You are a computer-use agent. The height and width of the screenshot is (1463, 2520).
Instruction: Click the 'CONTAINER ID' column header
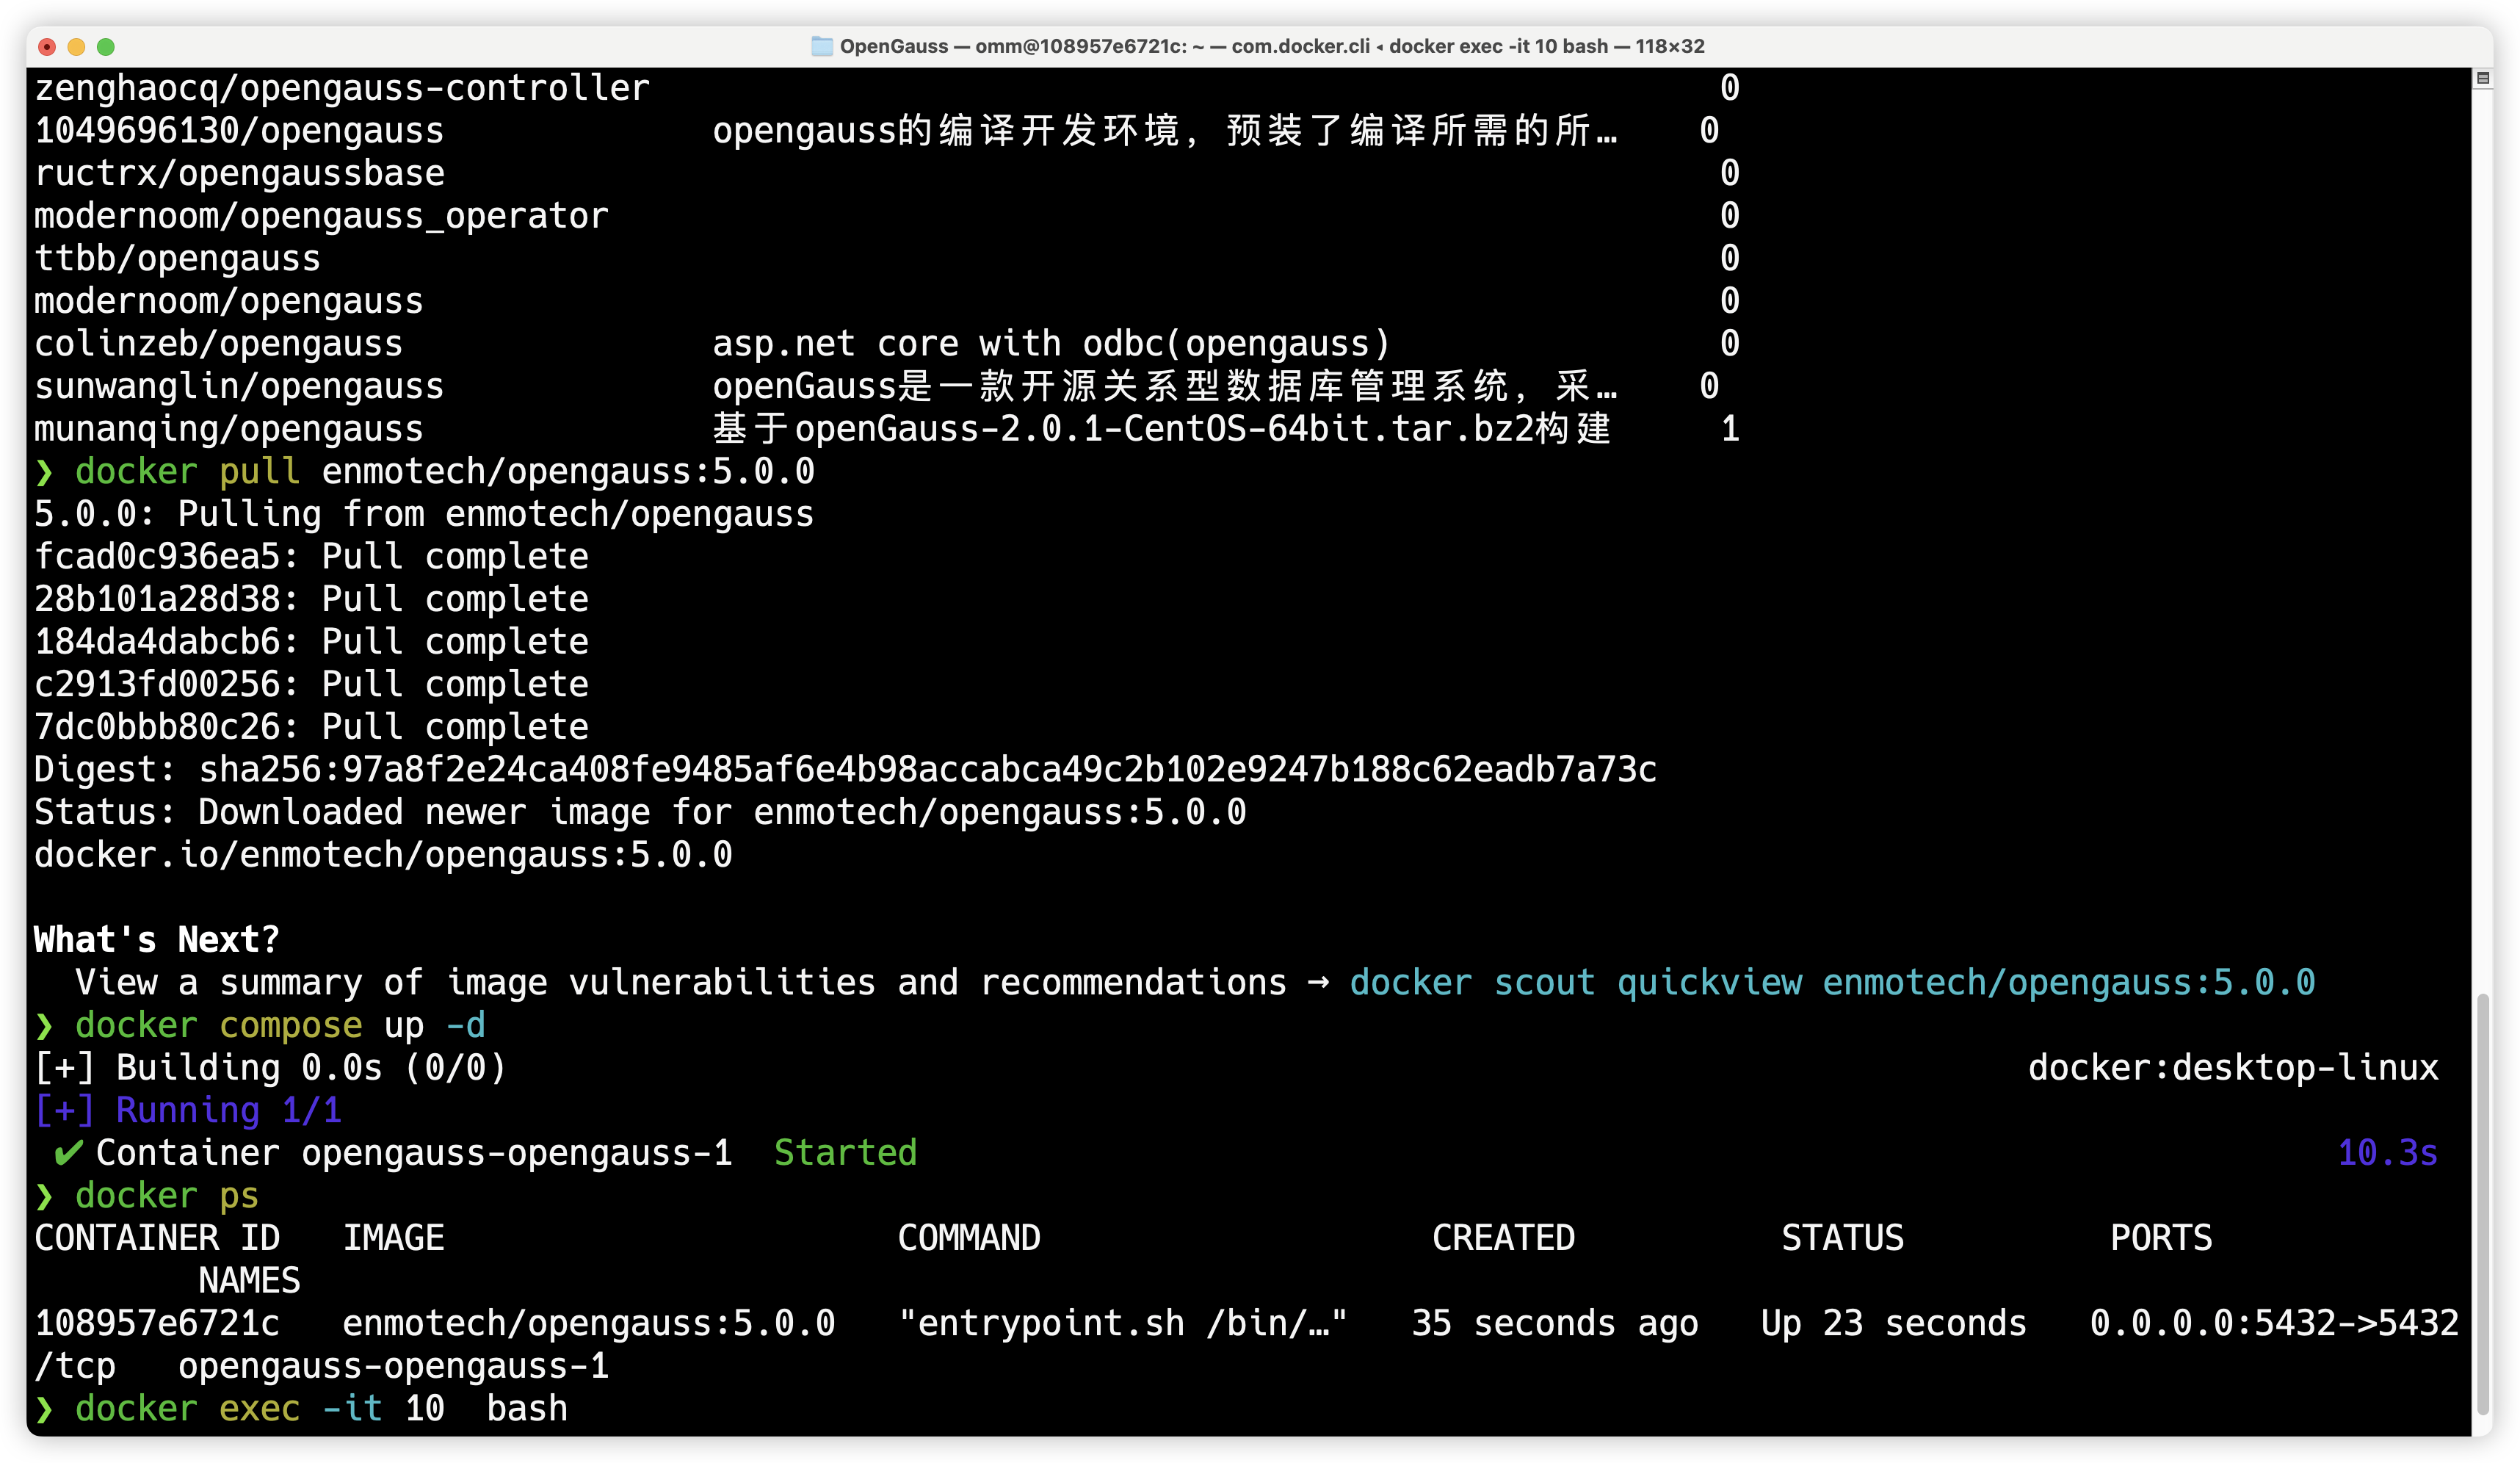point(157,1238)
